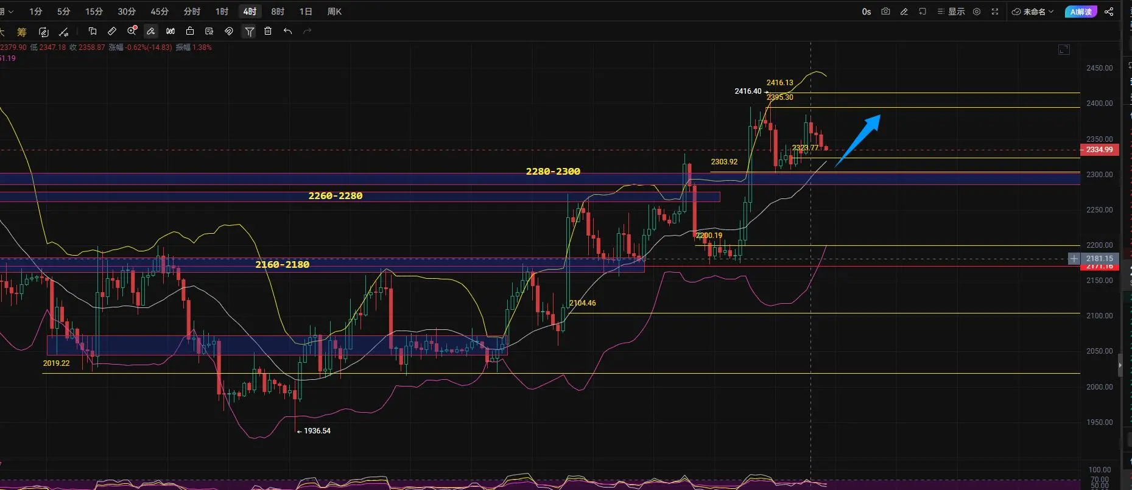Open the 显示 display options menu
The image size is (1132, 490).
tap(951, 12)
